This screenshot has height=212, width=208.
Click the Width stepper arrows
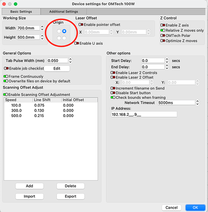pyautogui.click(x=42, y=28)
